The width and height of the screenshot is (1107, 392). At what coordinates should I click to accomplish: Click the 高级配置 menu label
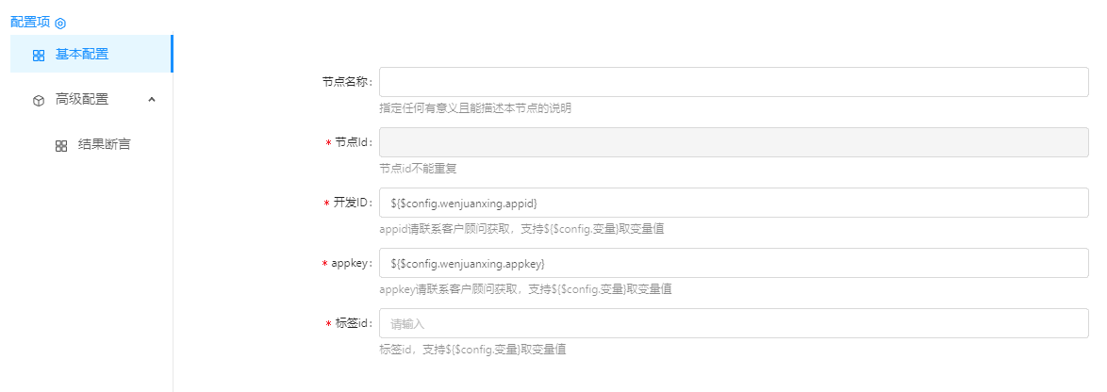(82, 99)
